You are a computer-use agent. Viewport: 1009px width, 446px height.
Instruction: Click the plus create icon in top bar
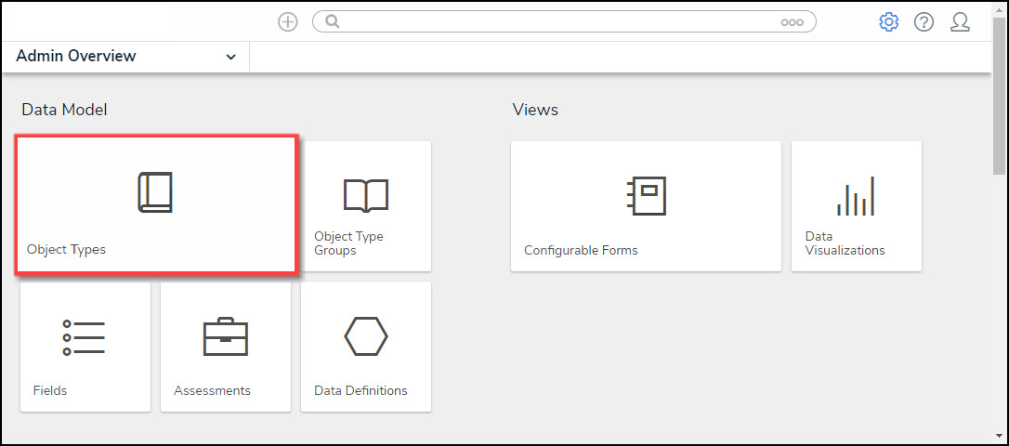click(x=288, y=22)
